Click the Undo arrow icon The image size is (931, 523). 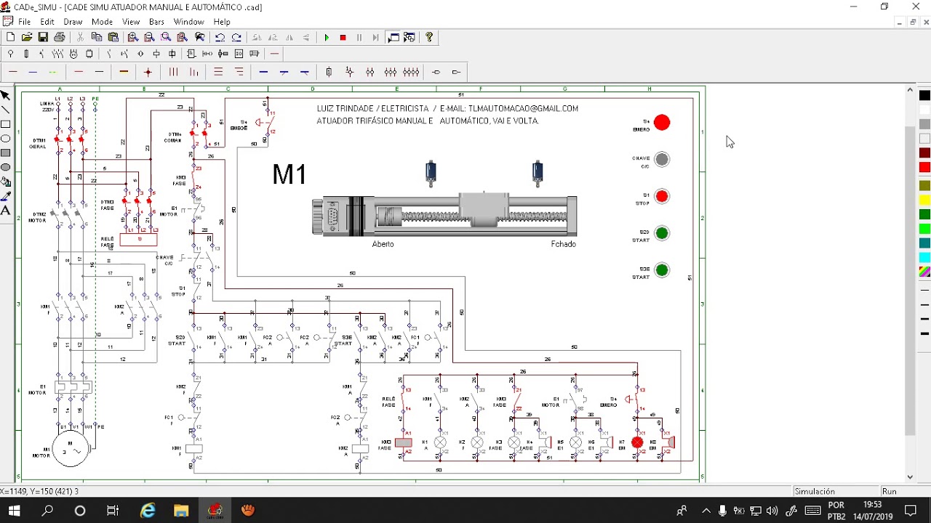click(x=220, y=37)
